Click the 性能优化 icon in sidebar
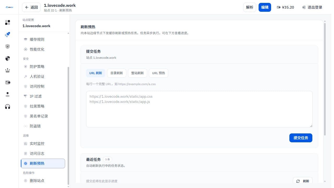The image size is (334, 188). (x=26, y=49)
